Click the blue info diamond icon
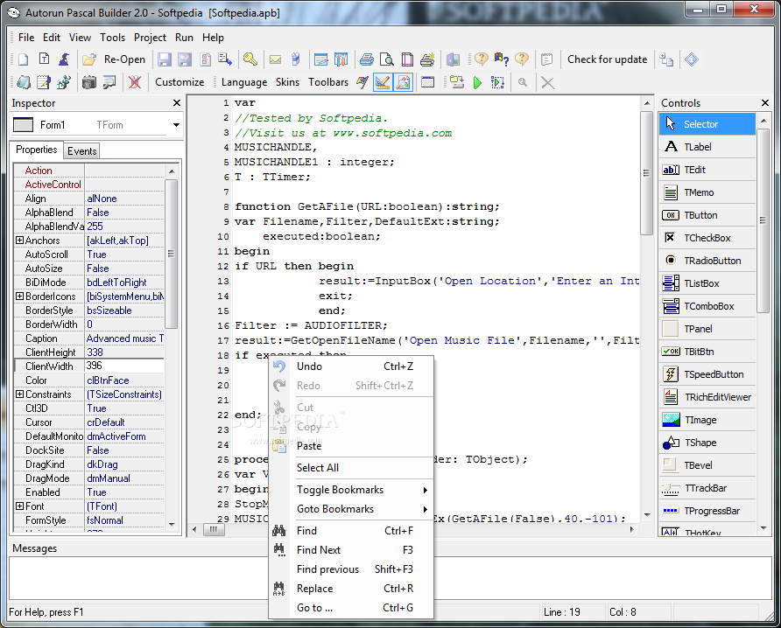Viewport: 781px width, 628px height. coord(692,59)
